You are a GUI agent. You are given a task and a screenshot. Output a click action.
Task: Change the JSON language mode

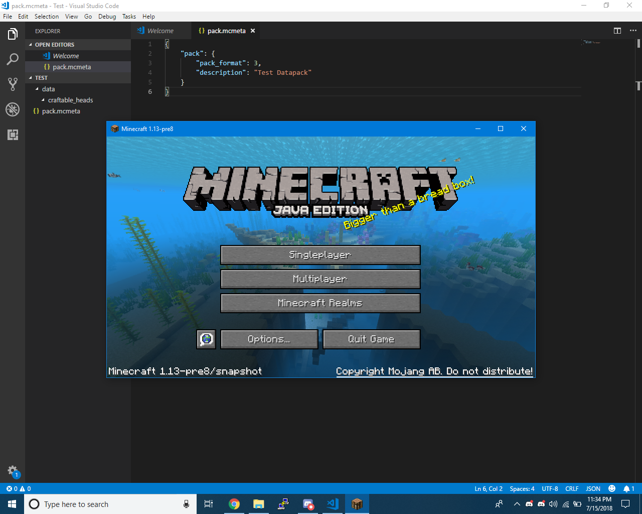coord(593,488)
